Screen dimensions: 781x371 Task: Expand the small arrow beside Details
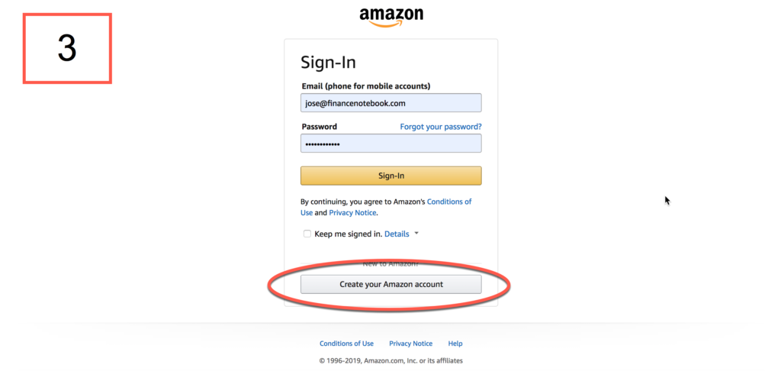pos(416,234)
